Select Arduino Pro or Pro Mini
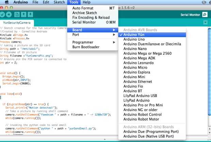211x142 pixels. click(x=152, y=105)
